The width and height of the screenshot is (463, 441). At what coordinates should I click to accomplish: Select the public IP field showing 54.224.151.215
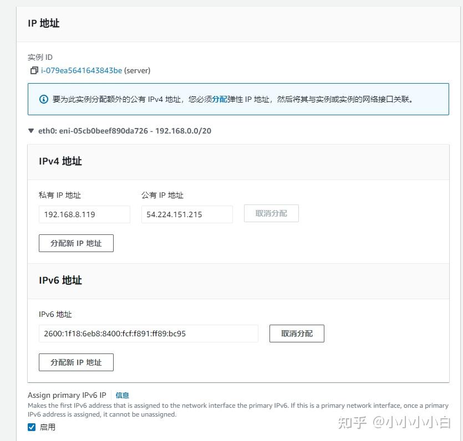point(187,214)
